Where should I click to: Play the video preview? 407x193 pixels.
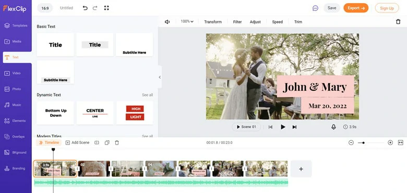[283, 127]
